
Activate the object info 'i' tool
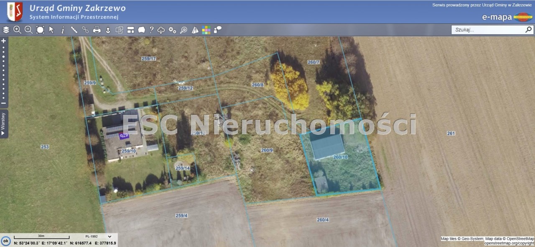click(63, 30)
